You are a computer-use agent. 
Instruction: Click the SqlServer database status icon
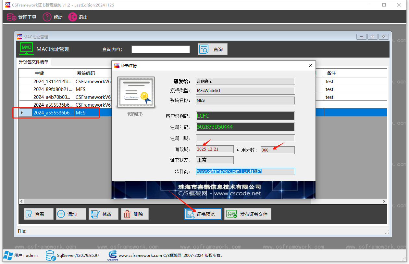(51, 256)
